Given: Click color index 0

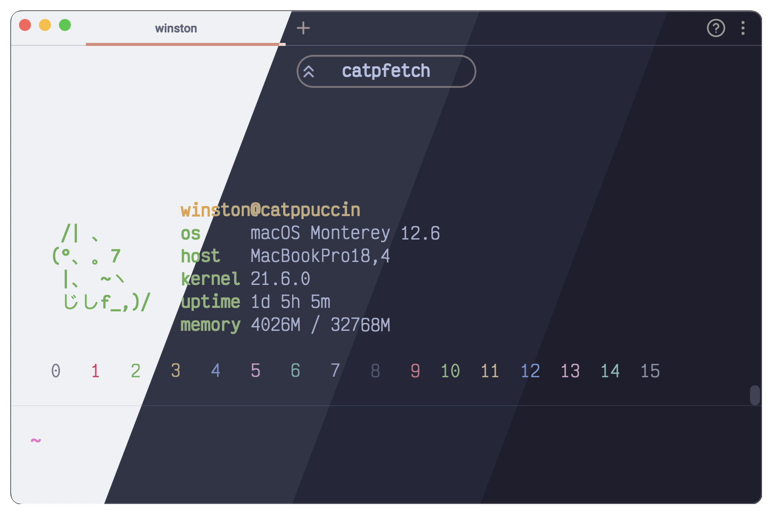Looking at the screenshot, I should point(56,371).
